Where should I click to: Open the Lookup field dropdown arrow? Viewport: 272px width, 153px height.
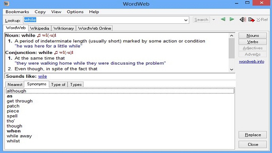click(x=186, y=20)
